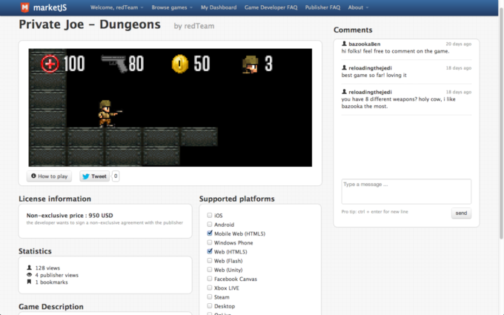Click username on '8 different weapons' comment
Image resolution: width=504 pixels, height=315 pixels.
370,92
